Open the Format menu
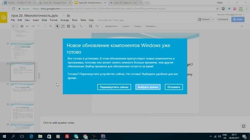This screenshot has width=250, height=140. [x=54, y=20]
